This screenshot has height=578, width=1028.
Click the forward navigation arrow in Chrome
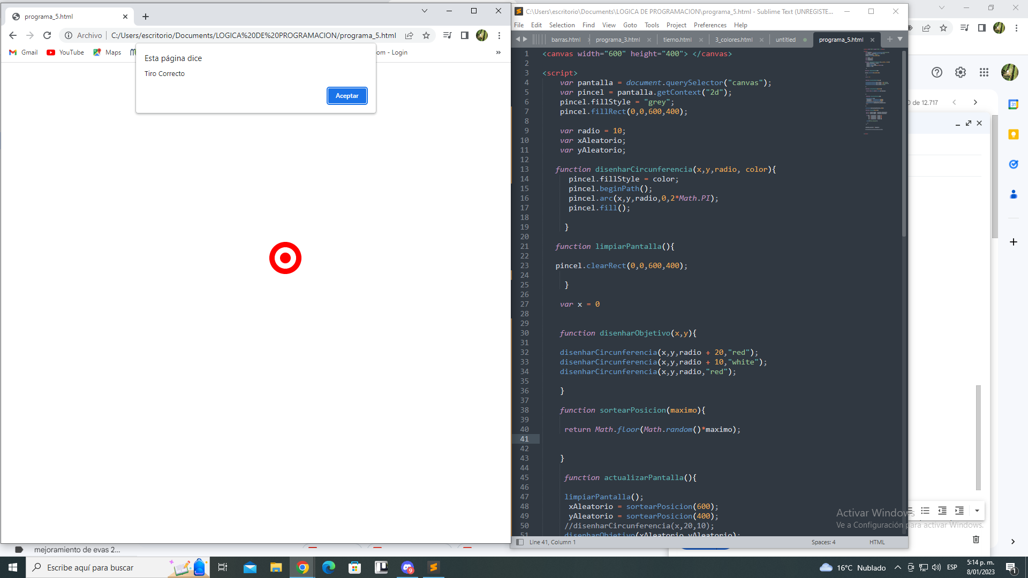pyautogui.click(x=30, y=35)
